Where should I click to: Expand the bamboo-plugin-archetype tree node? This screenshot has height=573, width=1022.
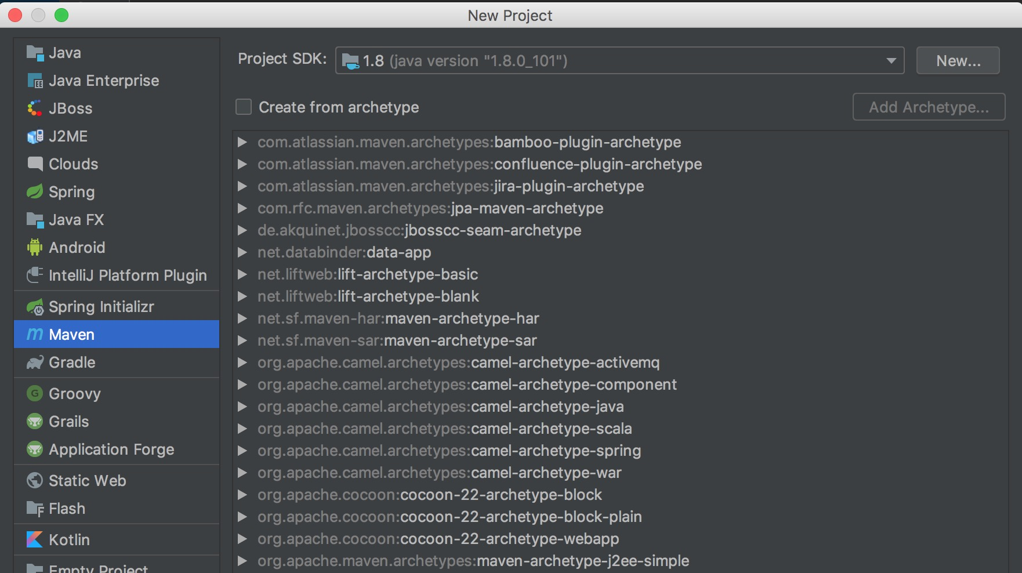[x=242, y=142]
